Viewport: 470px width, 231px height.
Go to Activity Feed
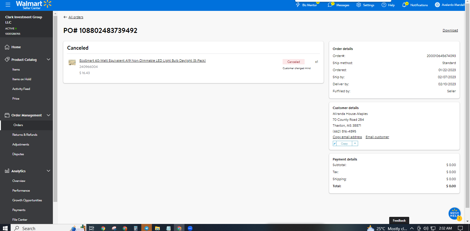21,89
